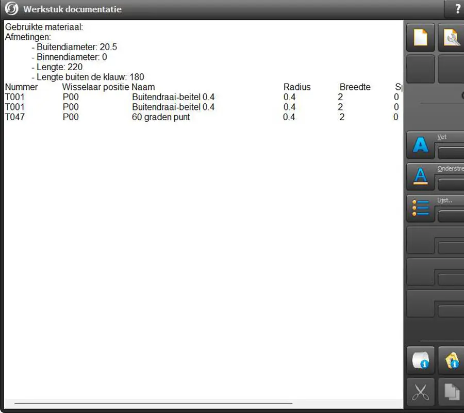Click the bold letter A icon

(x=421, y=145)
